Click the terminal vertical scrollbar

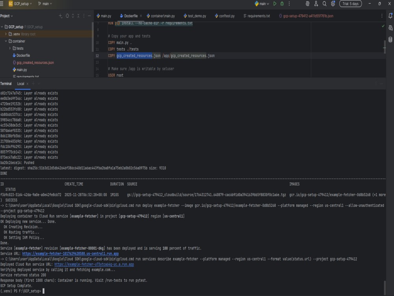(x=385, y=287)
